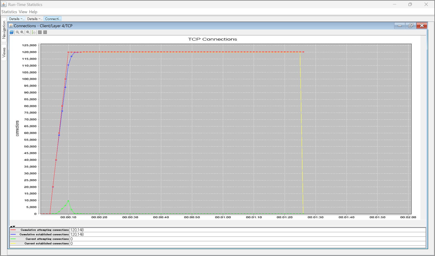Switch to the second Details tab

[35, 19]
